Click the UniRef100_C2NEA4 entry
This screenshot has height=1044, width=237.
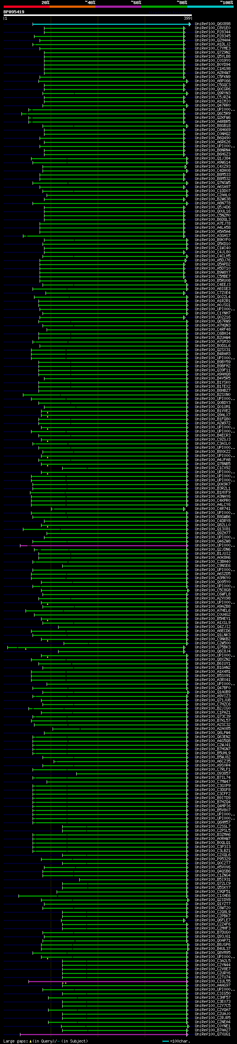coord(213,1022)
